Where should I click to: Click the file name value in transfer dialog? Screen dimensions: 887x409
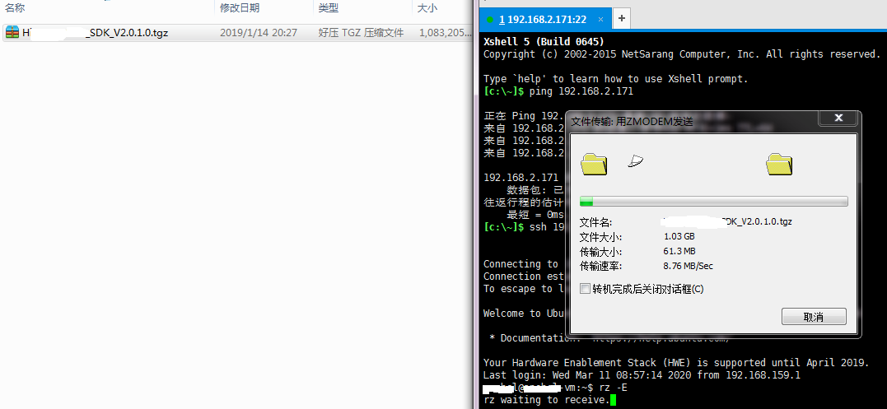click(727, 222)
